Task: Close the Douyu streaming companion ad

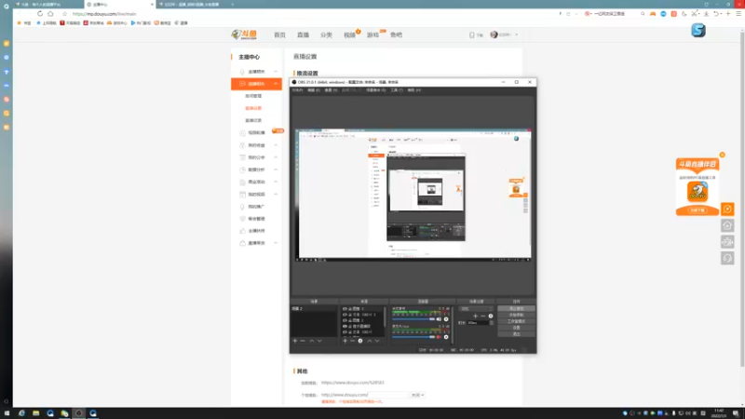Action: pyautogui.click(x=723, y=155)
